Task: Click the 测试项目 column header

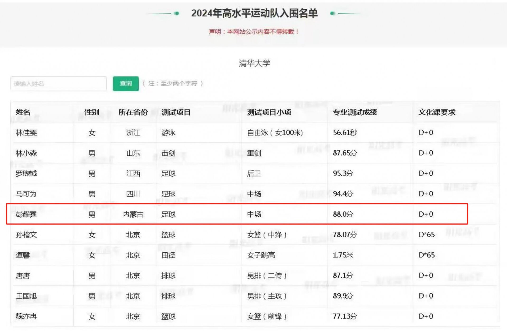Action: (x=176, y=112)
